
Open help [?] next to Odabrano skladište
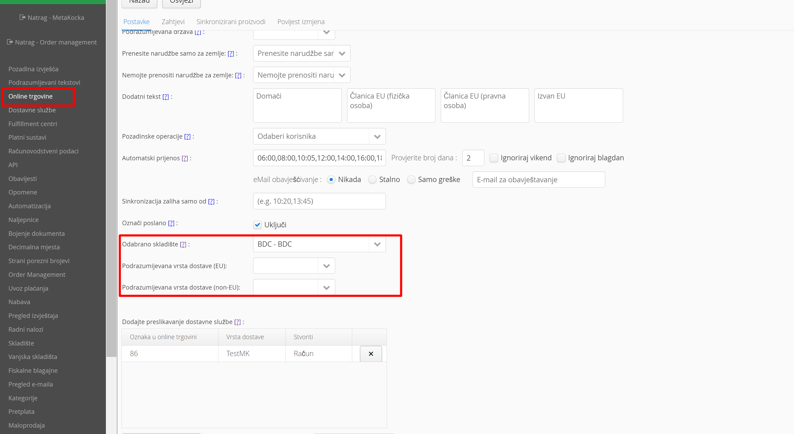(x=183, y=244)
